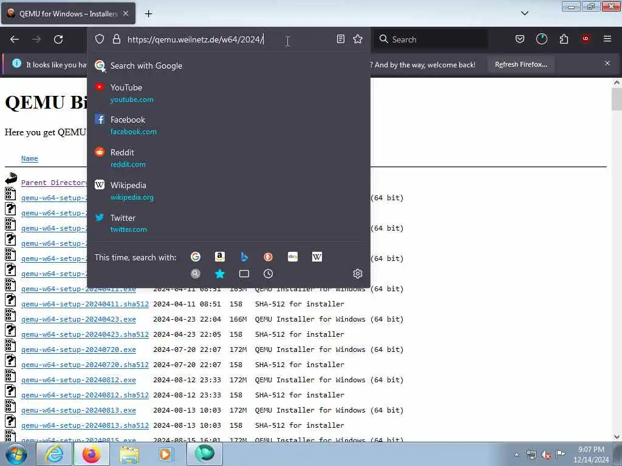
Task: Open the network tray icon
Action: coord(531,455)
